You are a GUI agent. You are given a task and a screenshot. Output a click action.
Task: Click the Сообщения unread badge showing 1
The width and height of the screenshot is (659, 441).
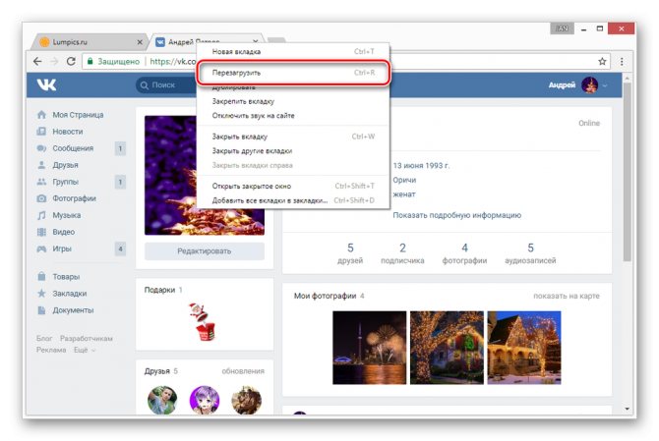click(120, 148)
